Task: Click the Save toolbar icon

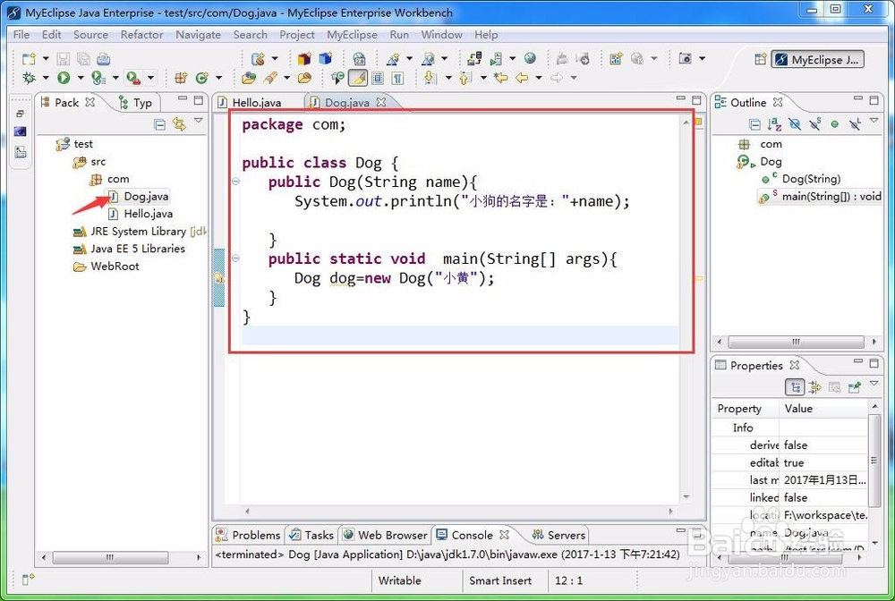Action: [x=64, y=59]
